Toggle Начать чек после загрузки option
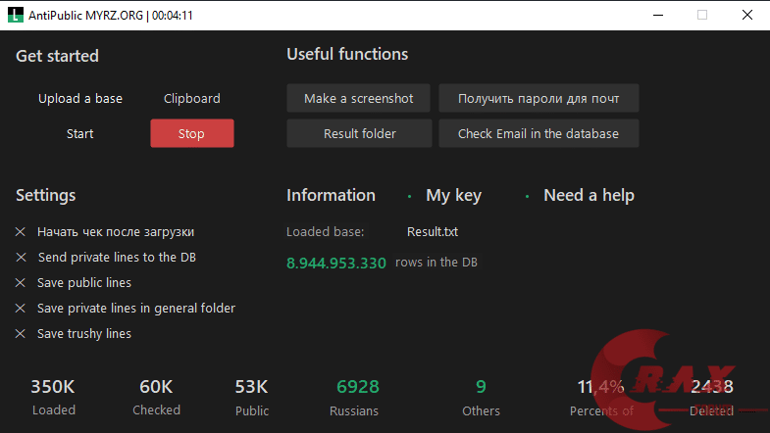770x433 pixels. coord(105,231)
